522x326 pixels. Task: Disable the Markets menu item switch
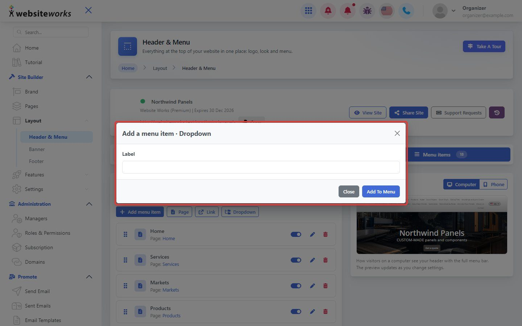click(x=296, y=286)
